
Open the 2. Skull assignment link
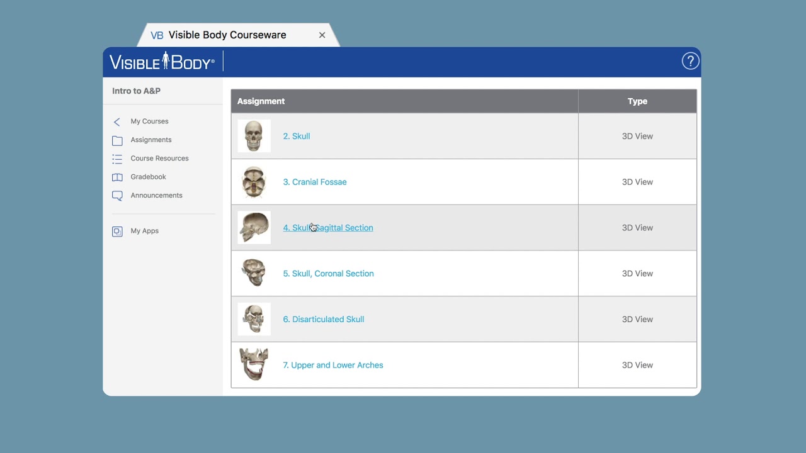point(296,136)
